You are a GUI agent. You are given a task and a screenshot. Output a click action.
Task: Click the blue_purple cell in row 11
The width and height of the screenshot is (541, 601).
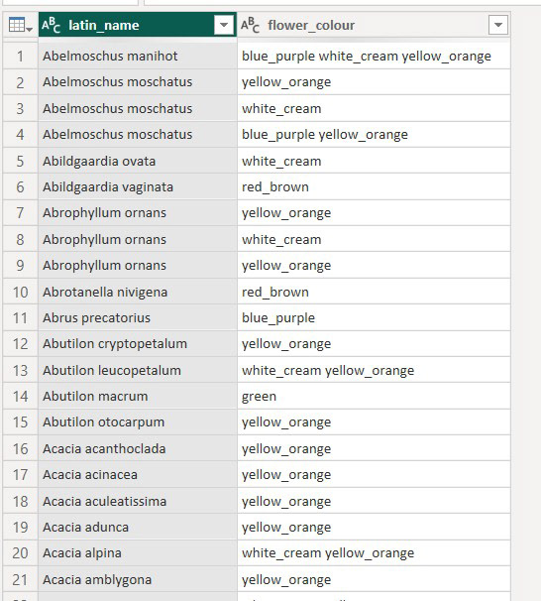point(374,318)
